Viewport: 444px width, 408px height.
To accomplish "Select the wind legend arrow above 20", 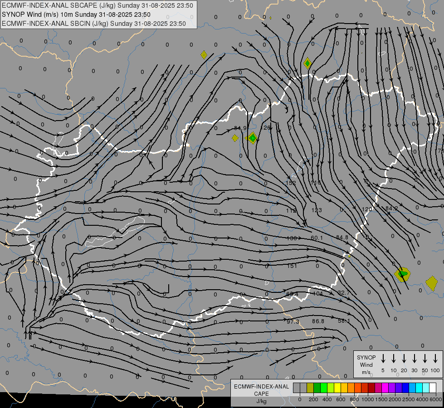I will point(404,359).
